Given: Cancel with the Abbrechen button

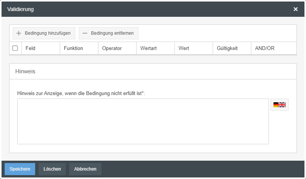Looking at the screenshot, I should (x=85, y=169).
